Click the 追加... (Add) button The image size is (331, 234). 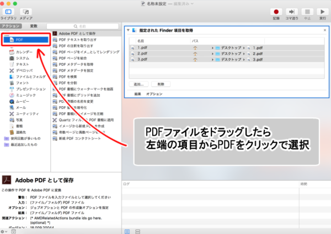139,84
